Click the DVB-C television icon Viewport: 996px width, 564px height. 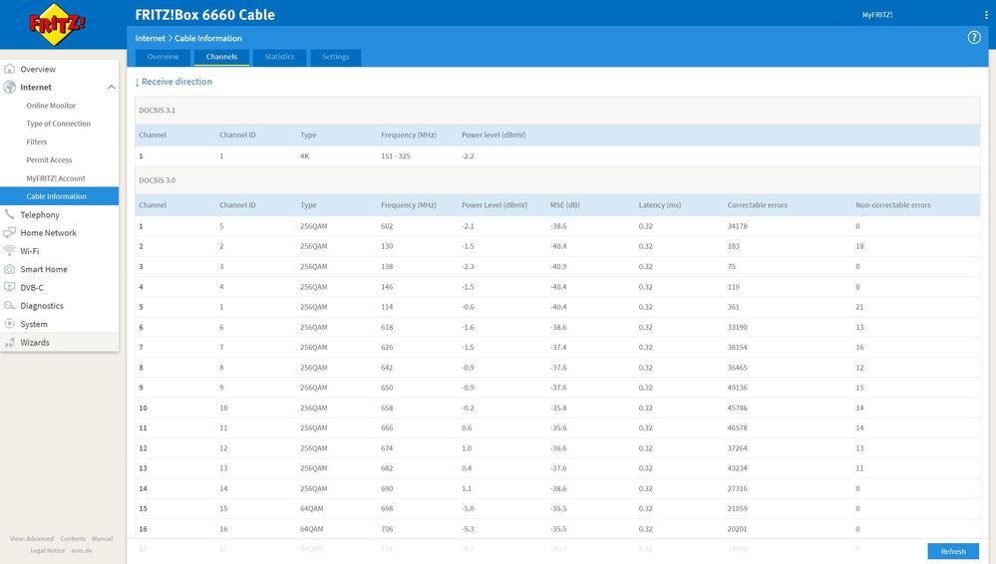10,287
